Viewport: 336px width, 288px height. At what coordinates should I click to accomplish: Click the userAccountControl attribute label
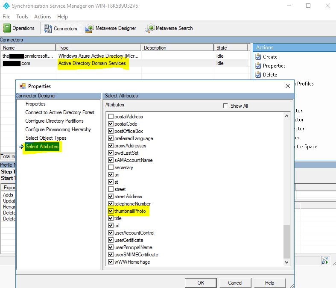click(x=134, y=233)
